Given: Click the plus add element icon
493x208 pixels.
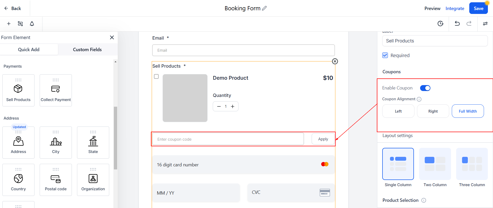Looking at the screenshot, I should 9,24.
